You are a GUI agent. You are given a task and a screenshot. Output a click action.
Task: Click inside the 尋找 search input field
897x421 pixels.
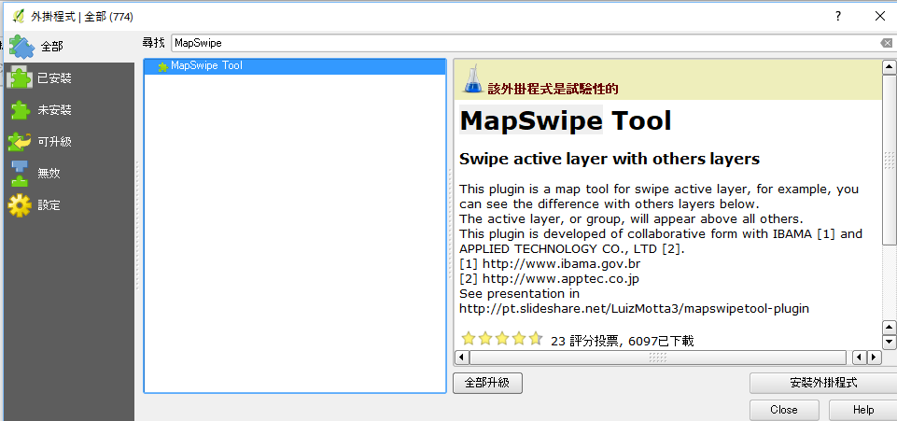coord(526,43)
